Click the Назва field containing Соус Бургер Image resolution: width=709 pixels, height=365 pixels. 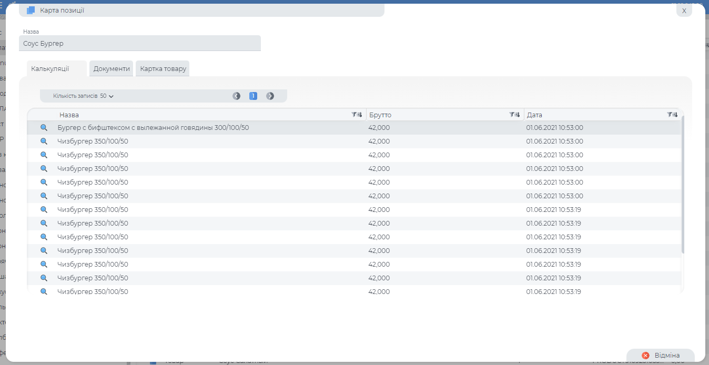[139, 44]
